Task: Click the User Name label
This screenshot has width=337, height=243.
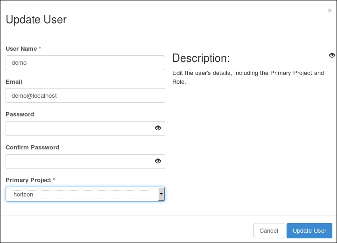Action: pos(21,48)
